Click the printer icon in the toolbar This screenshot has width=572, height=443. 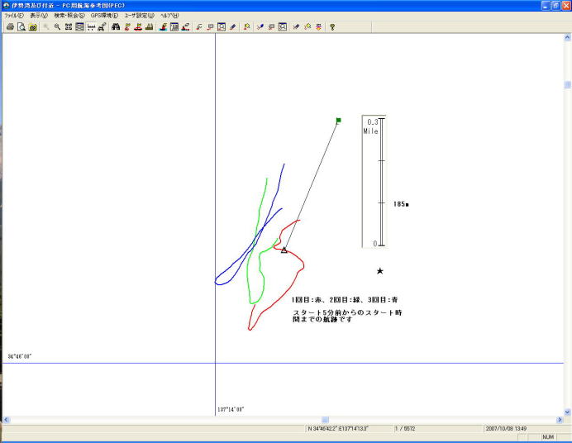[x=10, y=26]
